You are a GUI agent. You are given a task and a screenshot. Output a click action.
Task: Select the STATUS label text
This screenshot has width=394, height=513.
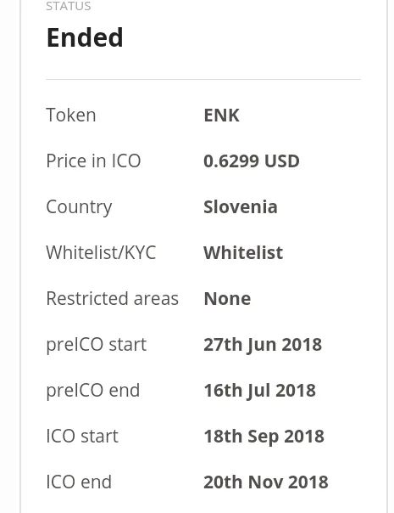pyautogui.click(x=69, y=6)
